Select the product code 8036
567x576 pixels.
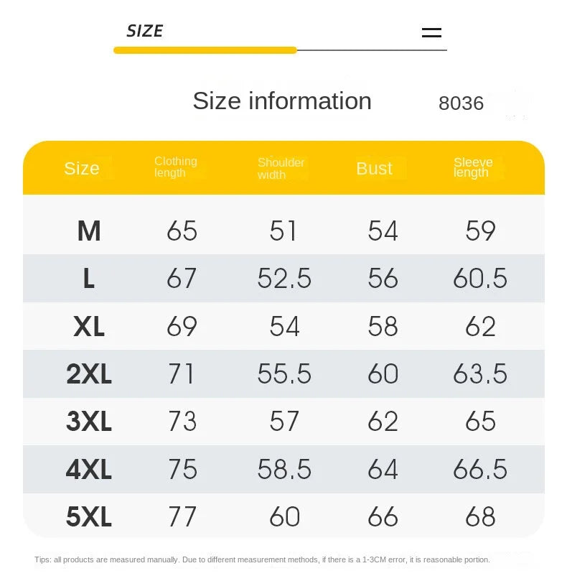pos(461,103)
